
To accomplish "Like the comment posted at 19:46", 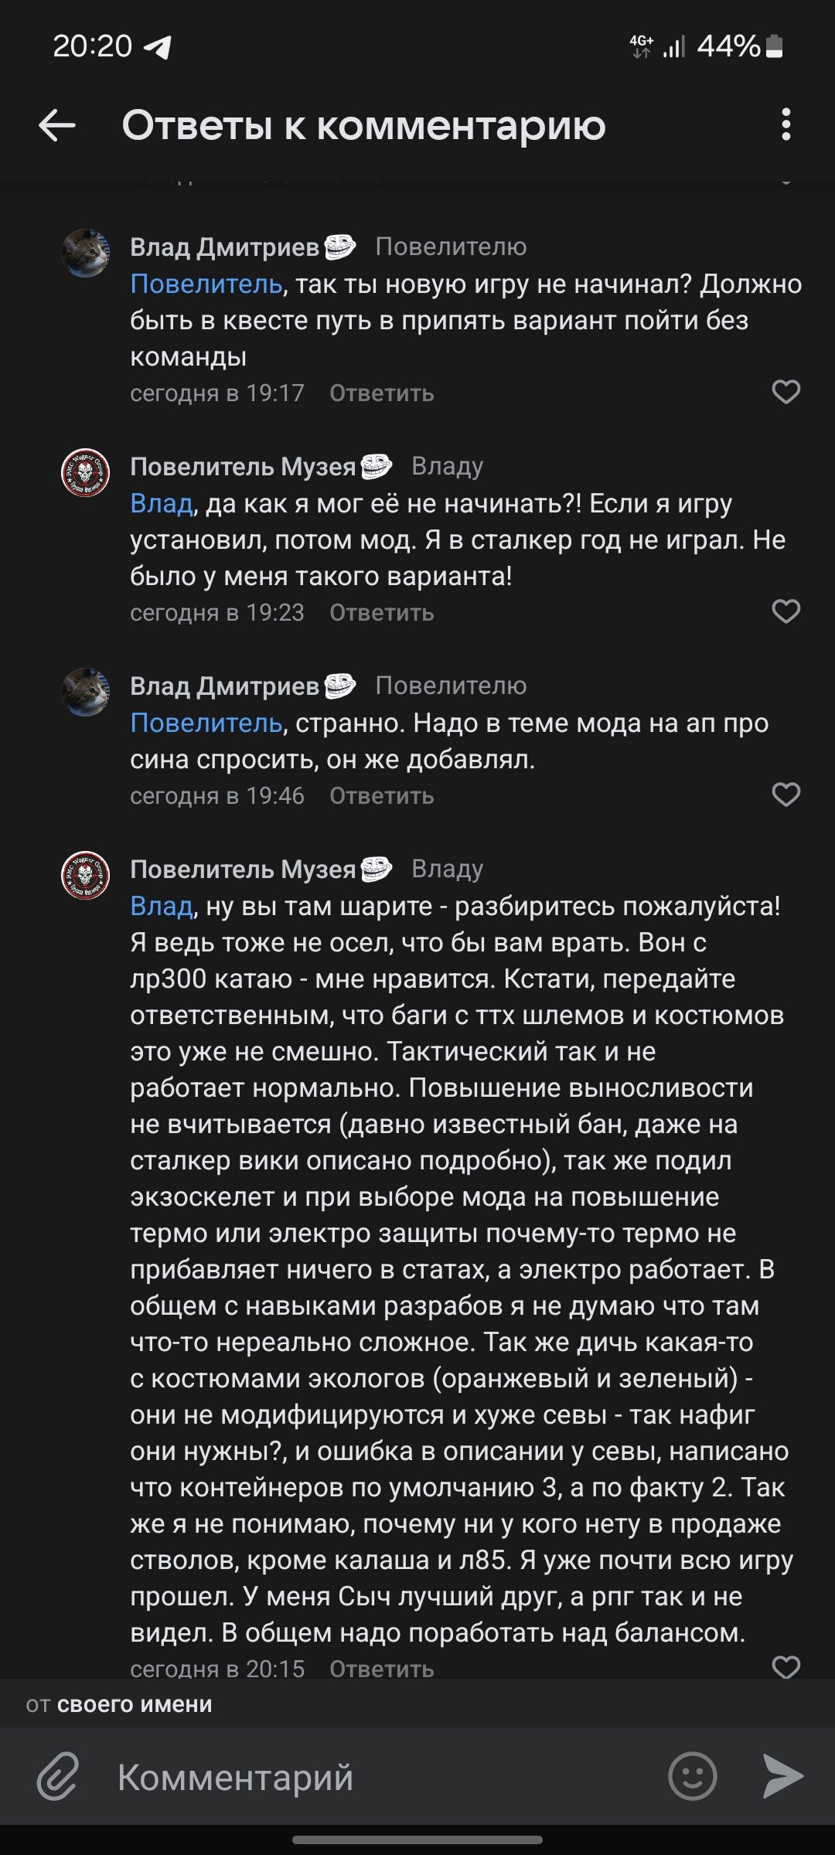I will [x=786, y=795].
